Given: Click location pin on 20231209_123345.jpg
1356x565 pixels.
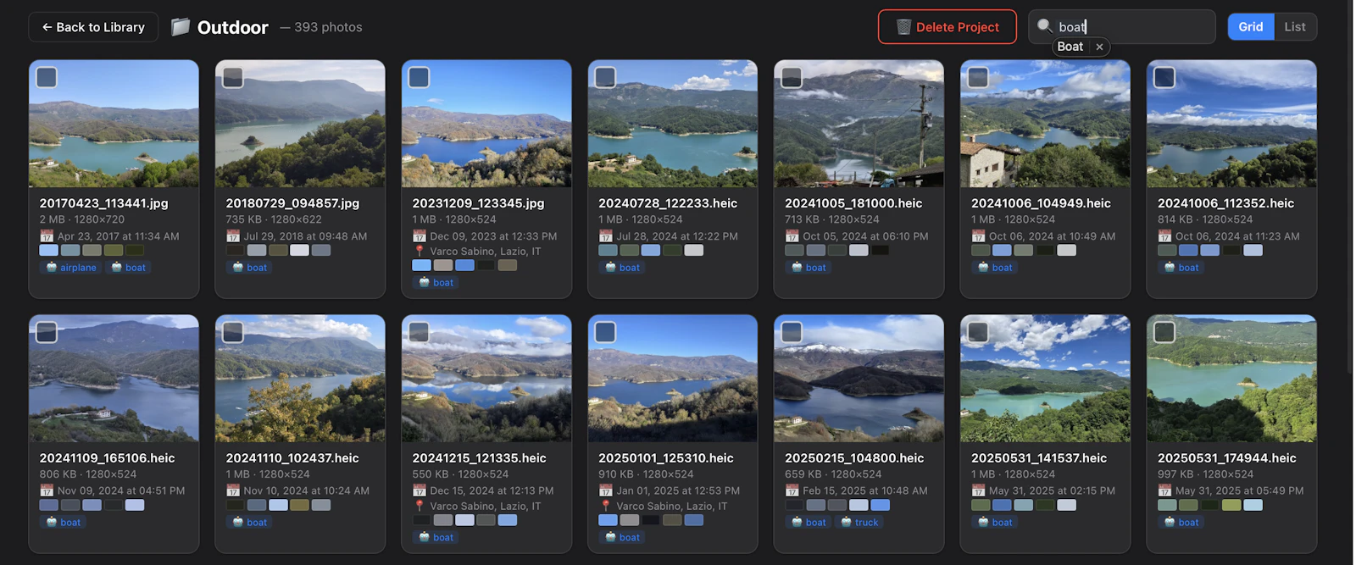Looking at the screenshot, I should tap(419, 252).
